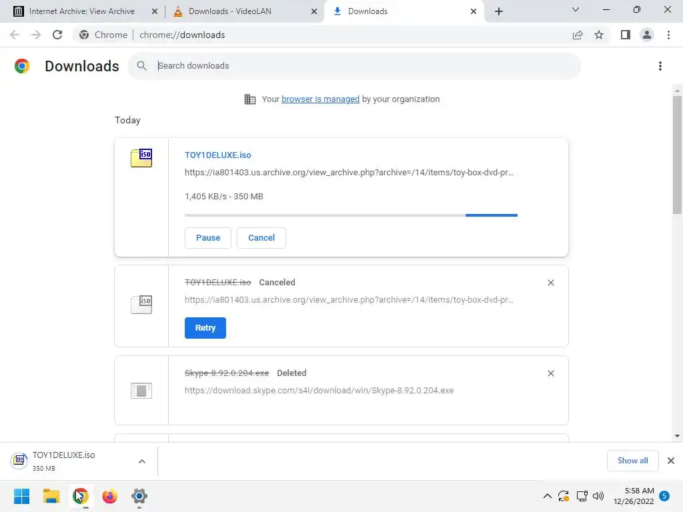Open a new browser tab
This screenshot has width=683, height=512.
point(499,11)
